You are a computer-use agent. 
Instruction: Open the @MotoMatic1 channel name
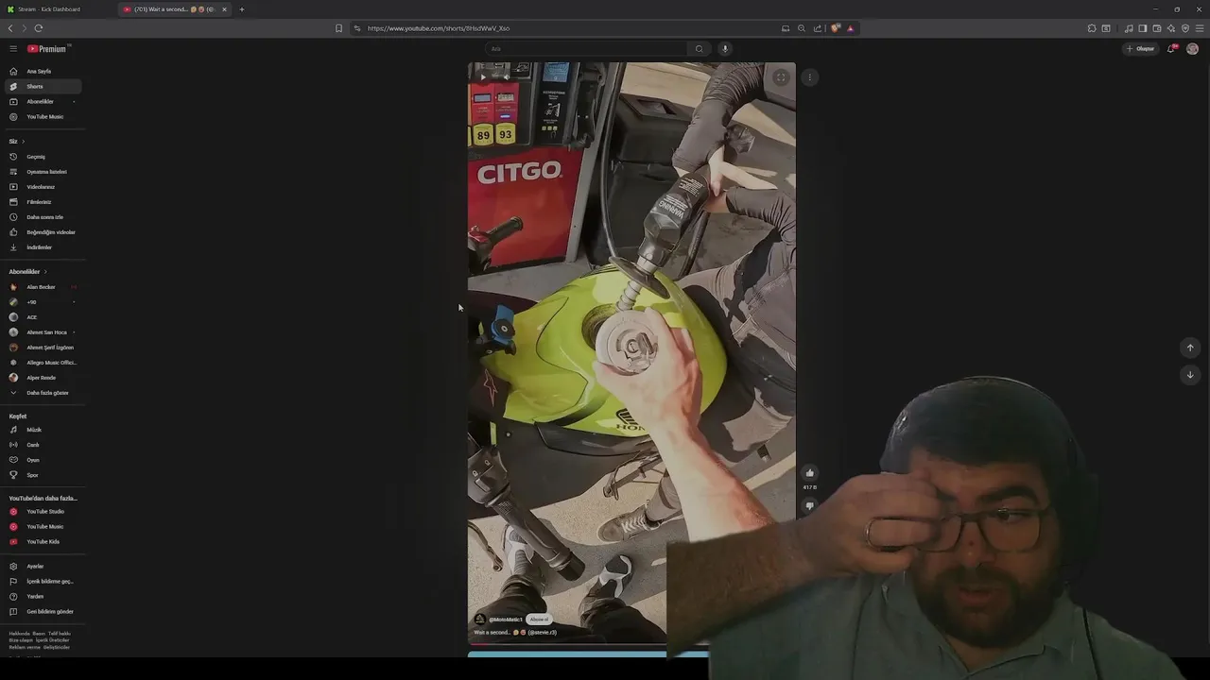[x=506, y=620]
